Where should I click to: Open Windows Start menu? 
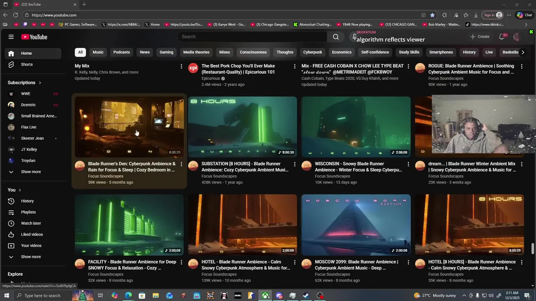coord(6,296)
